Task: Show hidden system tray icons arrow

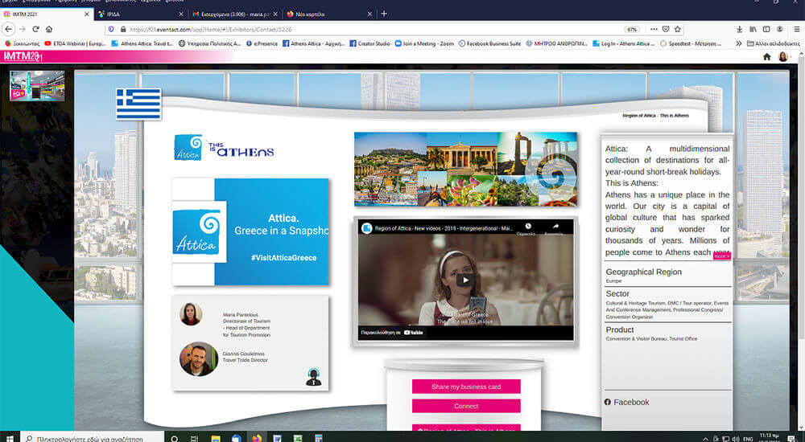Action: 705,439
